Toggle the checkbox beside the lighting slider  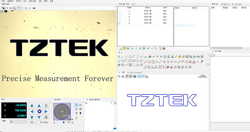pyautogui.click(x=54, y=122)
